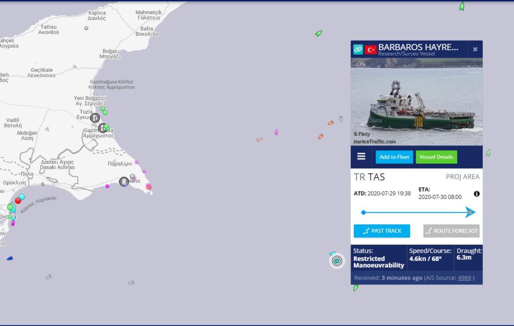
Task: Click the chain link icon beside Turkish flag
Action: tap(358, 50)
